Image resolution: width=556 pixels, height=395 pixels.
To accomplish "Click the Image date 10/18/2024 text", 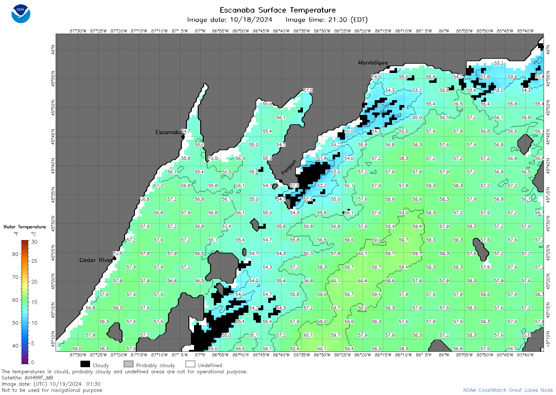I will pyautogui.click(x=230, y=20).
